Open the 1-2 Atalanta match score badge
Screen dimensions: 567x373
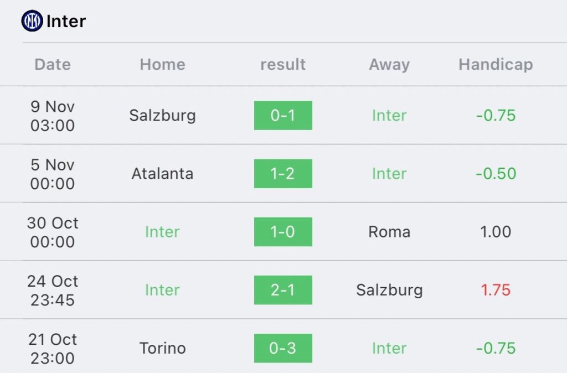(283, 174)
